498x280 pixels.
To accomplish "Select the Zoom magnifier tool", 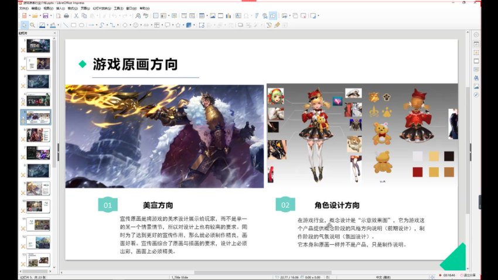I will click(32, 25).
